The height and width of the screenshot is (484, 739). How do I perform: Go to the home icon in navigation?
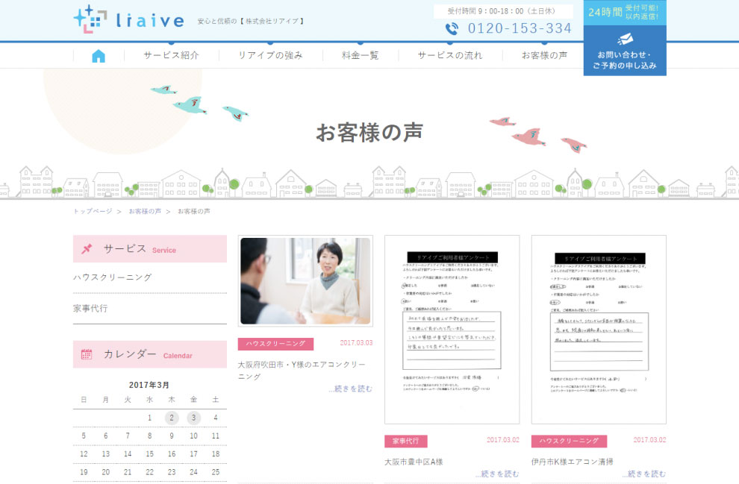99,56
